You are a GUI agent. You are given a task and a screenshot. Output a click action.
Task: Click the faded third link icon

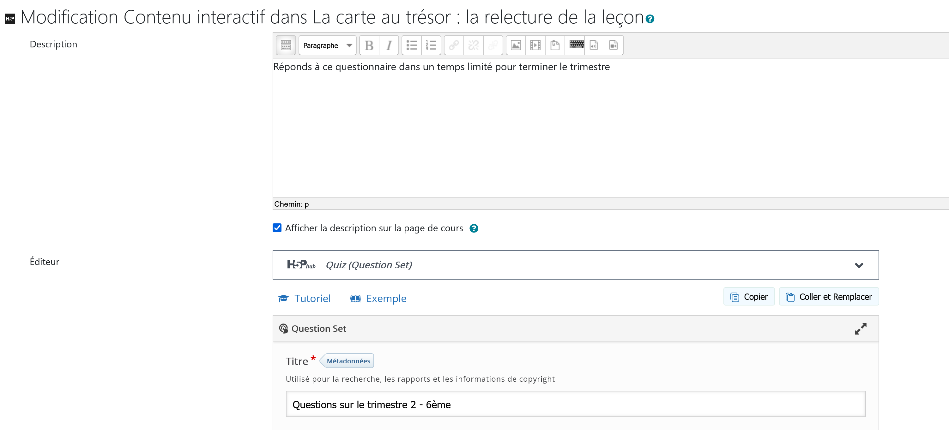pyautogui.click(x=493, y=45)
